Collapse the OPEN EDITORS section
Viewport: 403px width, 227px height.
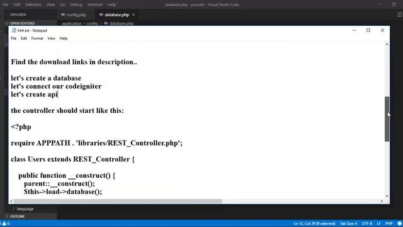point(22,23)
